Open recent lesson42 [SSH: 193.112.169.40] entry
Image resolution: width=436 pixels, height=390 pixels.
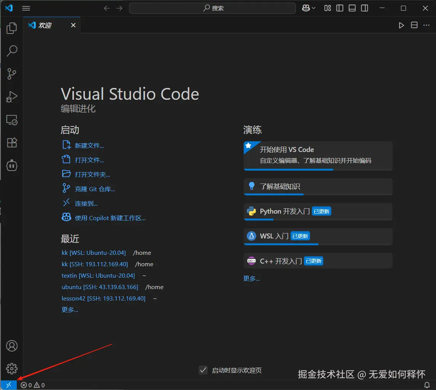(104, 298)
